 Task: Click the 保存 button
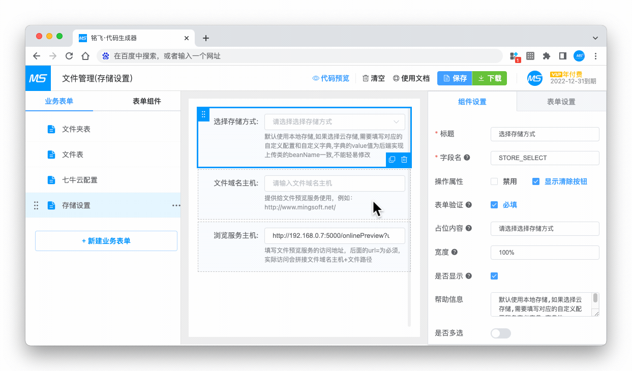(x=455, y=78)
